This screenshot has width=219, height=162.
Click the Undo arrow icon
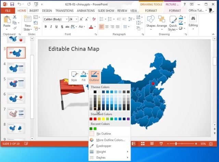(x=19, y=4)
